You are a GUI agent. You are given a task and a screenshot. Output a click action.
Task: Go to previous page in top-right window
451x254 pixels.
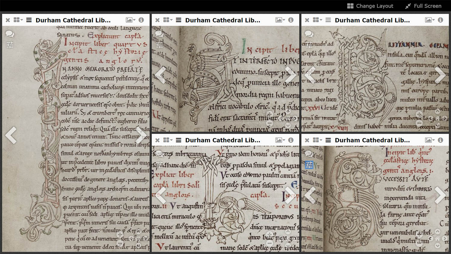coord(310,75)
